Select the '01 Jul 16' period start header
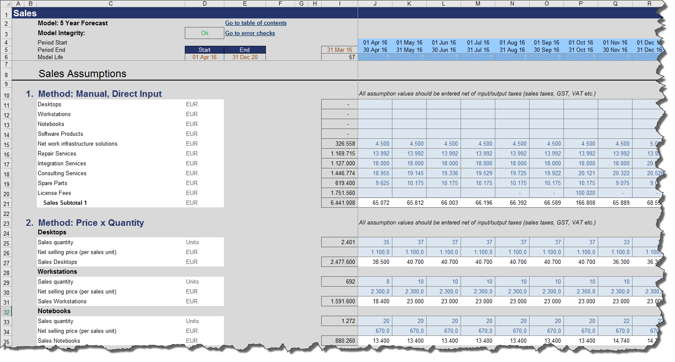Image resolution: width=675 pixels, height=362 pixels. [x=478, y=43]
